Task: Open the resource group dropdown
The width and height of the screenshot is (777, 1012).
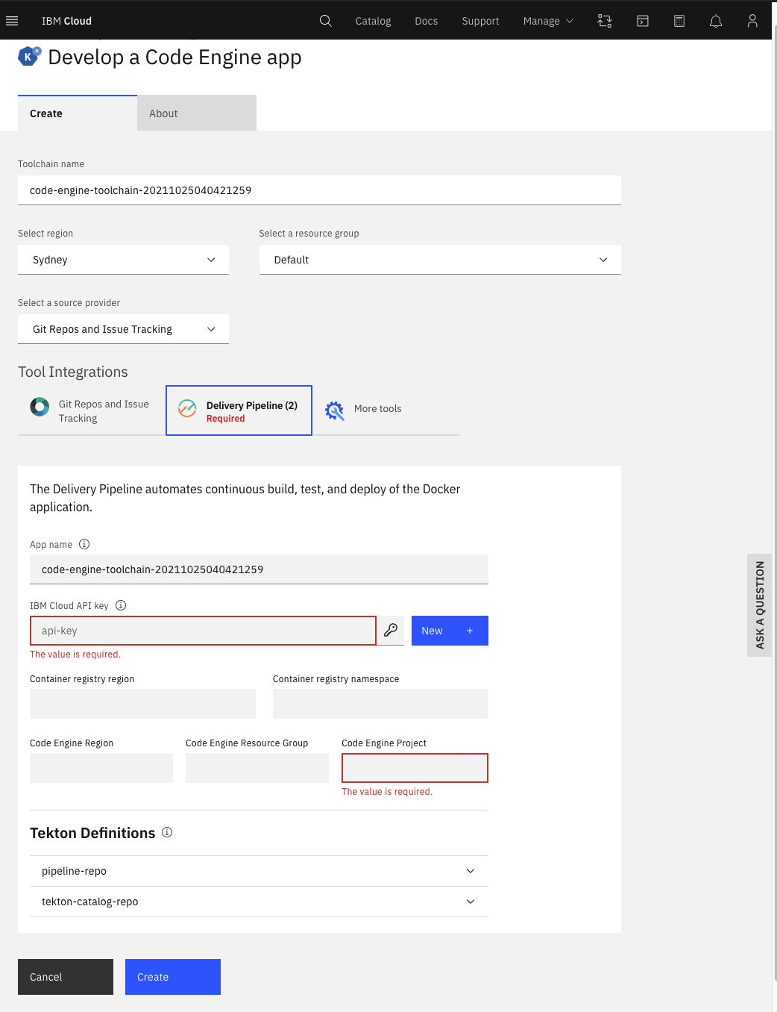Action: tap(440, 260)
